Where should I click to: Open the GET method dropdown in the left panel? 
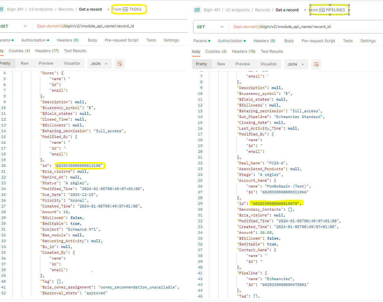13,26
